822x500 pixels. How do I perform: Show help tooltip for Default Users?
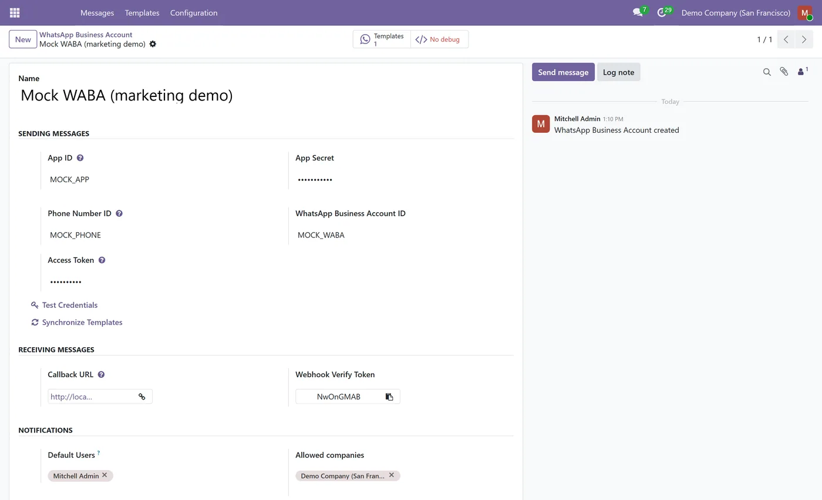(99, 452)
